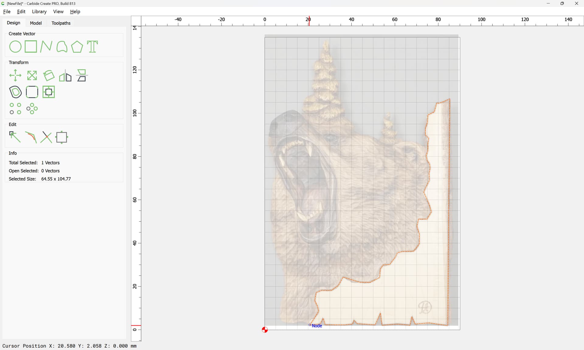Screen dimensions: 584x350
Task: Switch to the Model tab
Action: point(36,23)
